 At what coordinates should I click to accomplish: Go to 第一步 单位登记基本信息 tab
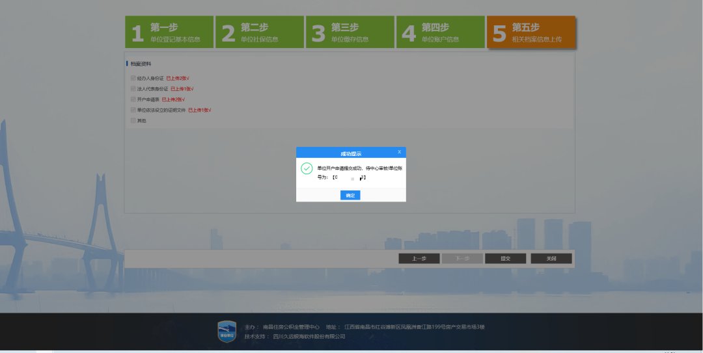tap(169, 33)
